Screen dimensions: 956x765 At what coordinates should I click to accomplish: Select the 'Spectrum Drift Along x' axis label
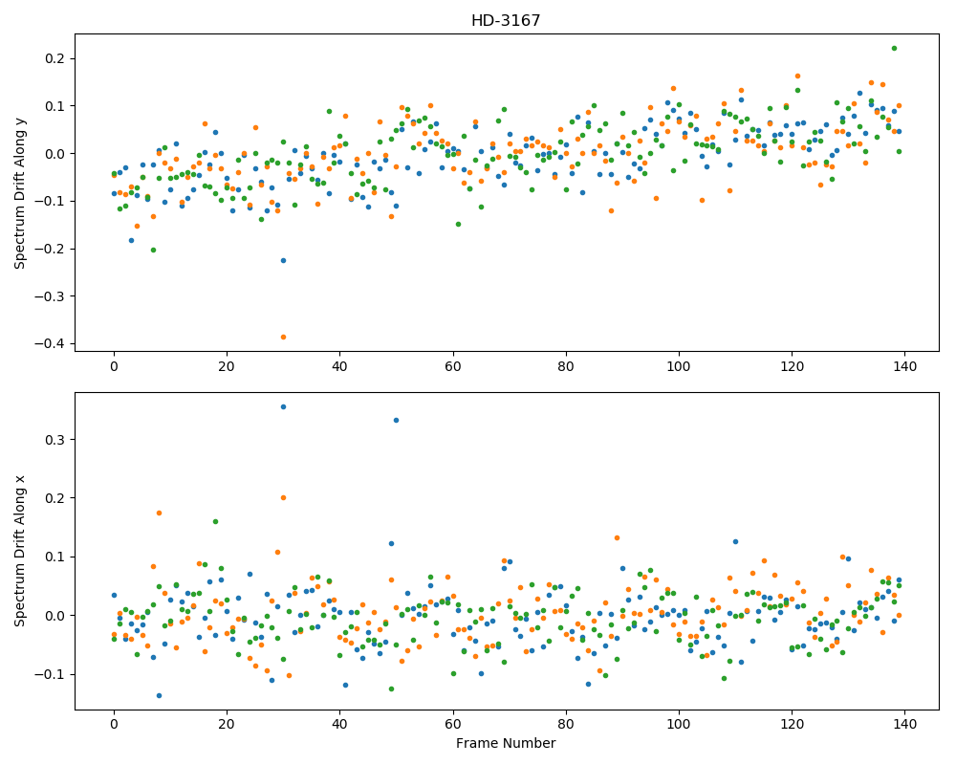coord(20,551)
